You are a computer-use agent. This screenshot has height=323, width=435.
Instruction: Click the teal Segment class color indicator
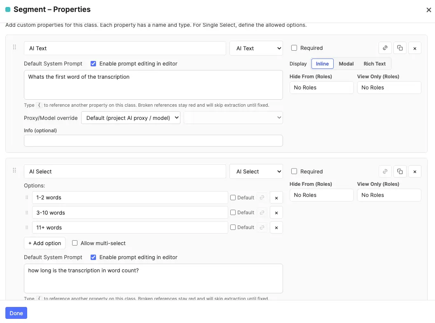[8, 9]
